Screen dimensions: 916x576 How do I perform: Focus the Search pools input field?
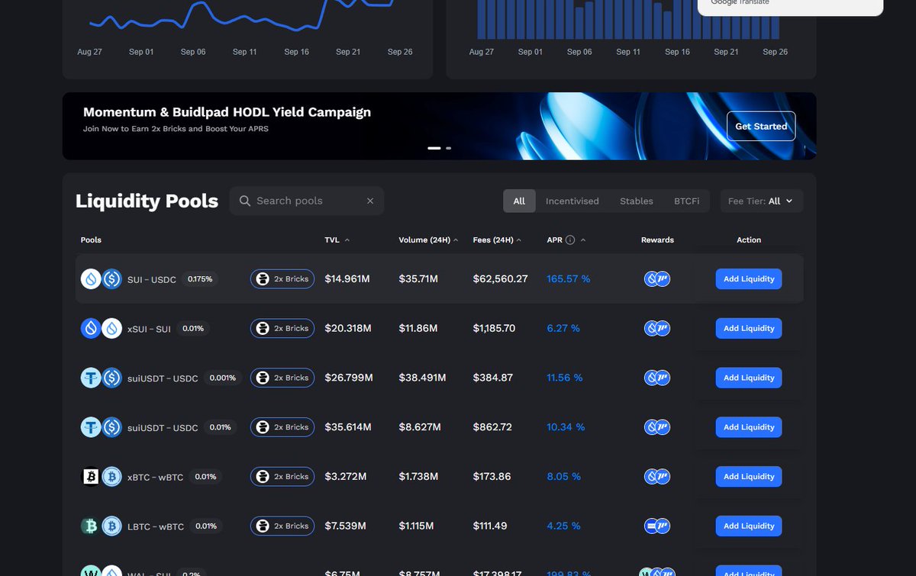tap(306, 201)
